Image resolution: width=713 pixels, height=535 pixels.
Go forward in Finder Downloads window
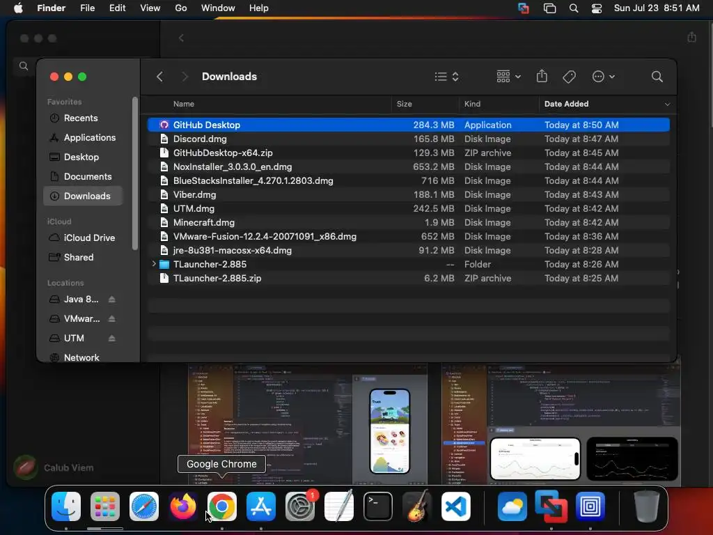point(185,77)
